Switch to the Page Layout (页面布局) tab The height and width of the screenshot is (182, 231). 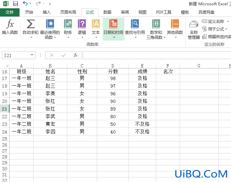(x=68, y=12)
